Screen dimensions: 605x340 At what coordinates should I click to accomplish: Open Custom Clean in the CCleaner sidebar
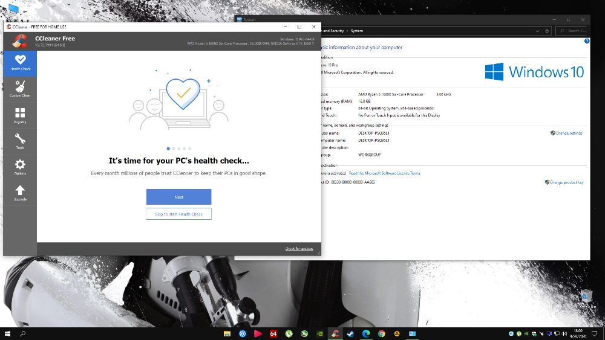[20, 89]
